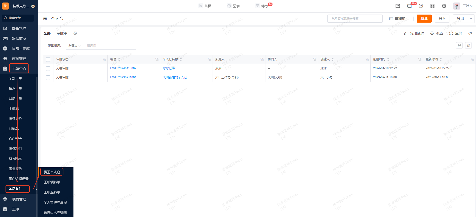This screenshot has height=217, width=476.
Task: Switch to the 审批中 tab
Action: pyautogui.click(x=62, y=33)
